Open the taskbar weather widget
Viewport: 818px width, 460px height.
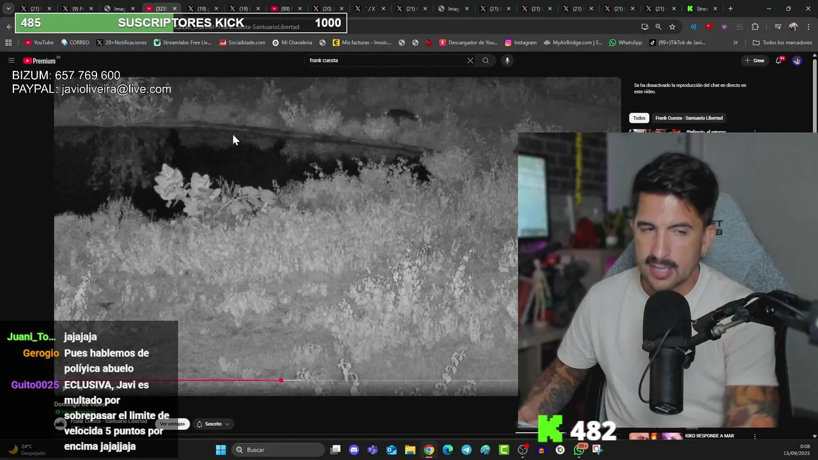[27, 450]
